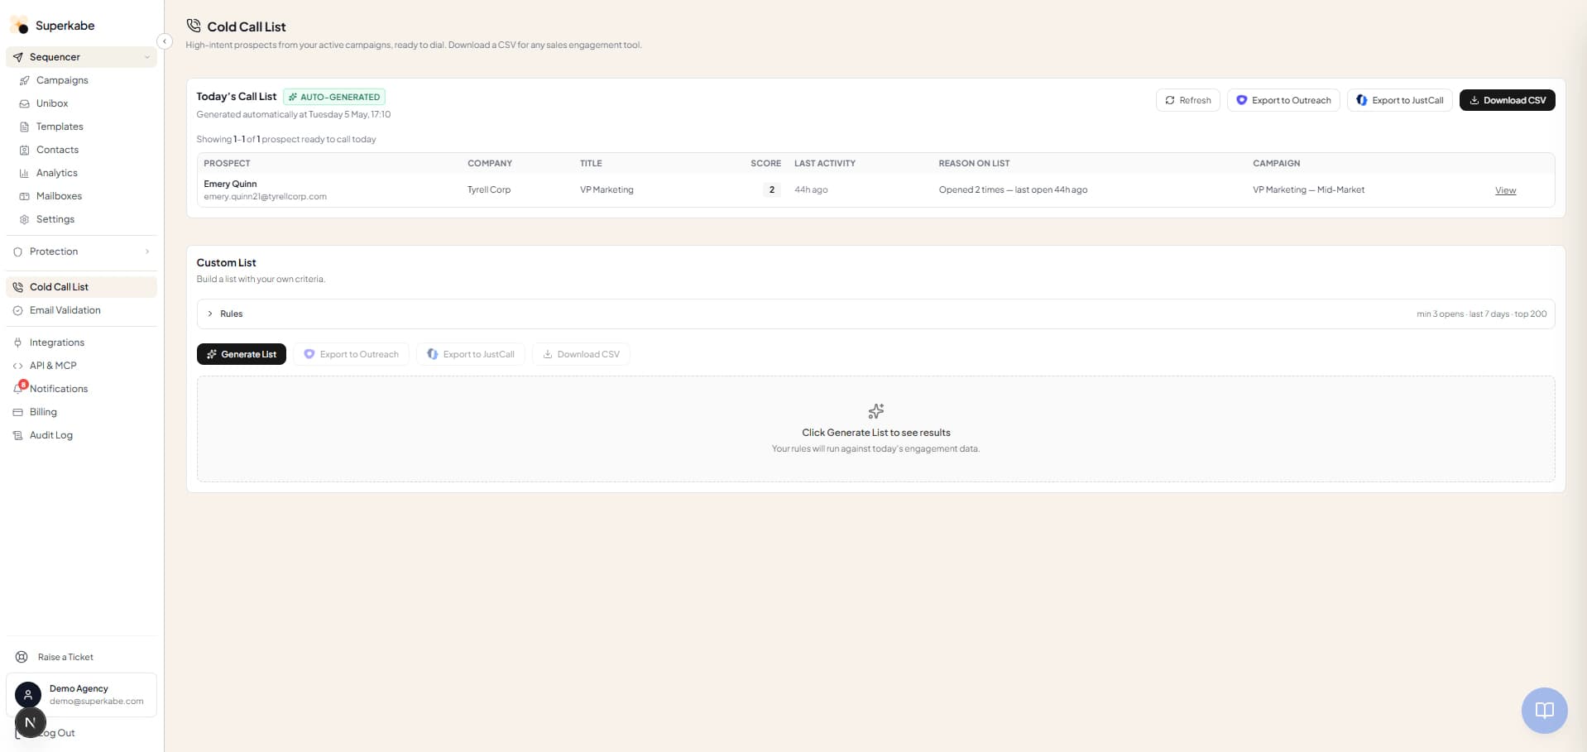Open the help book floating button
The height and width of the screenshot is (752, 1587).
pyautogui.click(x=1544, y=710)
